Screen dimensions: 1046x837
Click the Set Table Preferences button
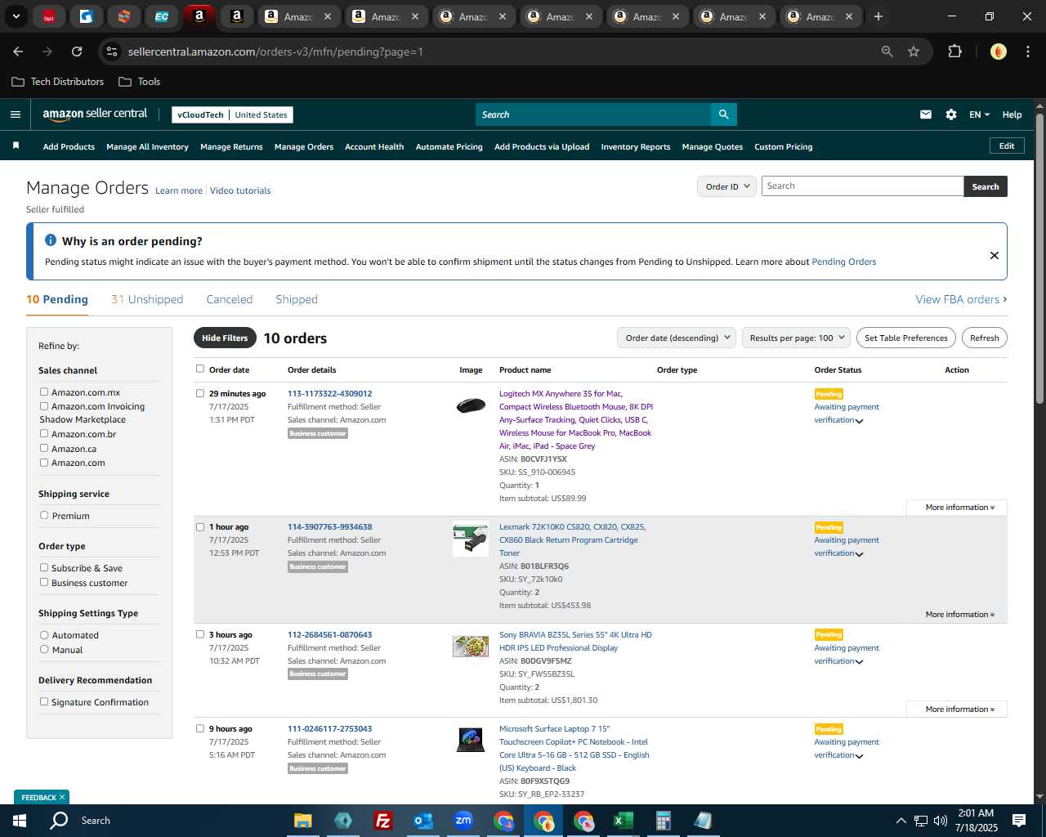point(906,338)
